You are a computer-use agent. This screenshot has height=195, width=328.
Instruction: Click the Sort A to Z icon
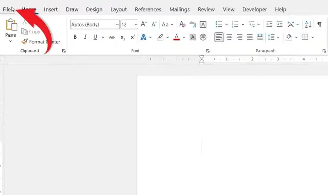pyautogui.click(x=308, y=24)
